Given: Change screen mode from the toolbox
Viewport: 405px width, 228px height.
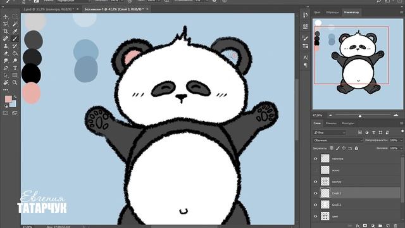Looking at the screenshot, I should [15, 113].
